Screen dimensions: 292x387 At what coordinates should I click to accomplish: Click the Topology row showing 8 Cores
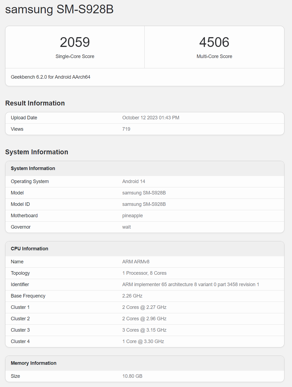145,273
